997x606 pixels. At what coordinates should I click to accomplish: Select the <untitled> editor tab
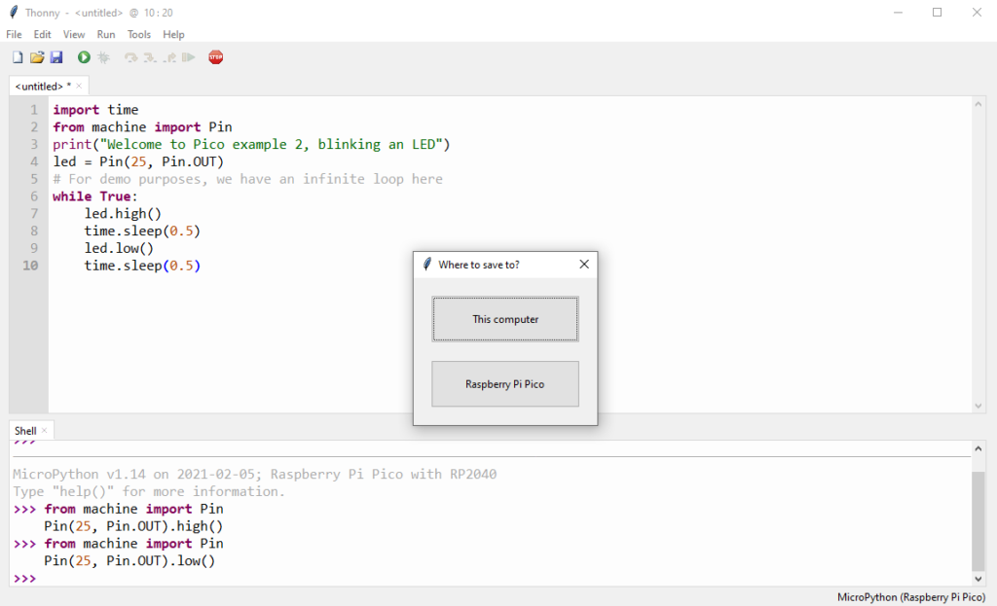(x=43, y=86)
